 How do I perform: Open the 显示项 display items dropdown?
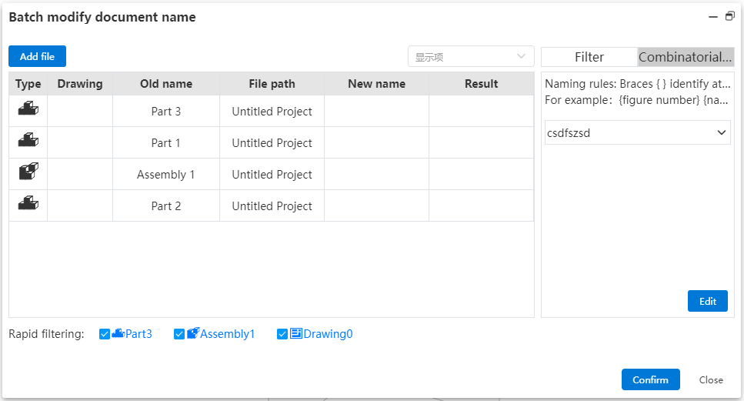(471, 56)
